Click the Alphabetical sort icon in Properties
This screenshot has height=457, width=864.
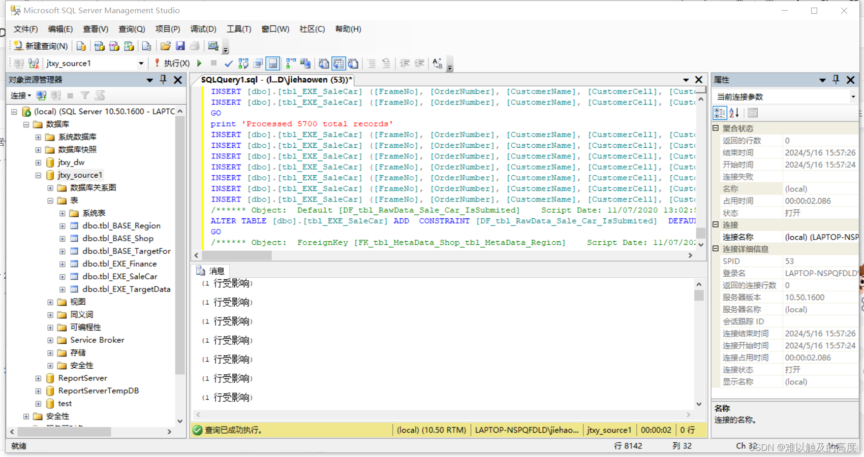pyautogui.click(x=734, y=113)
